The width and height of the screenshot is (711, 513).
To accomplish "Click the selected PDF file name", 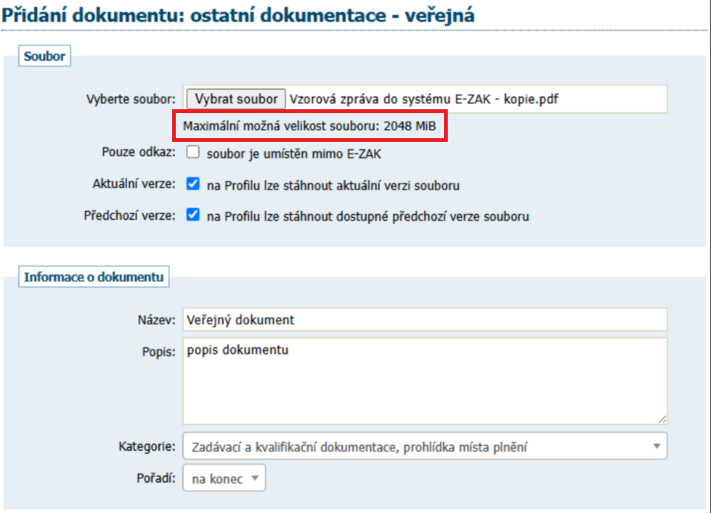I will 423,99.
